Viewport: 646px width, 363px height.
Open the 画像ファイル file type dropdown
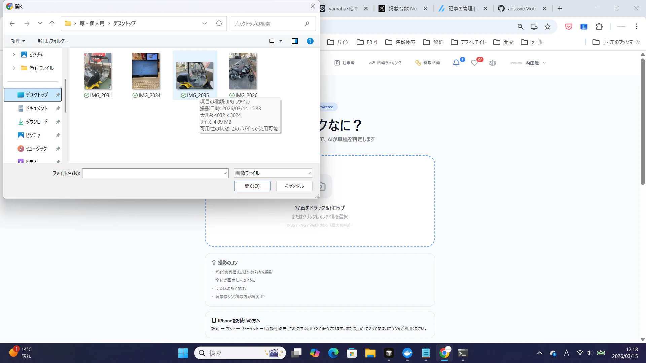point(273,173)
